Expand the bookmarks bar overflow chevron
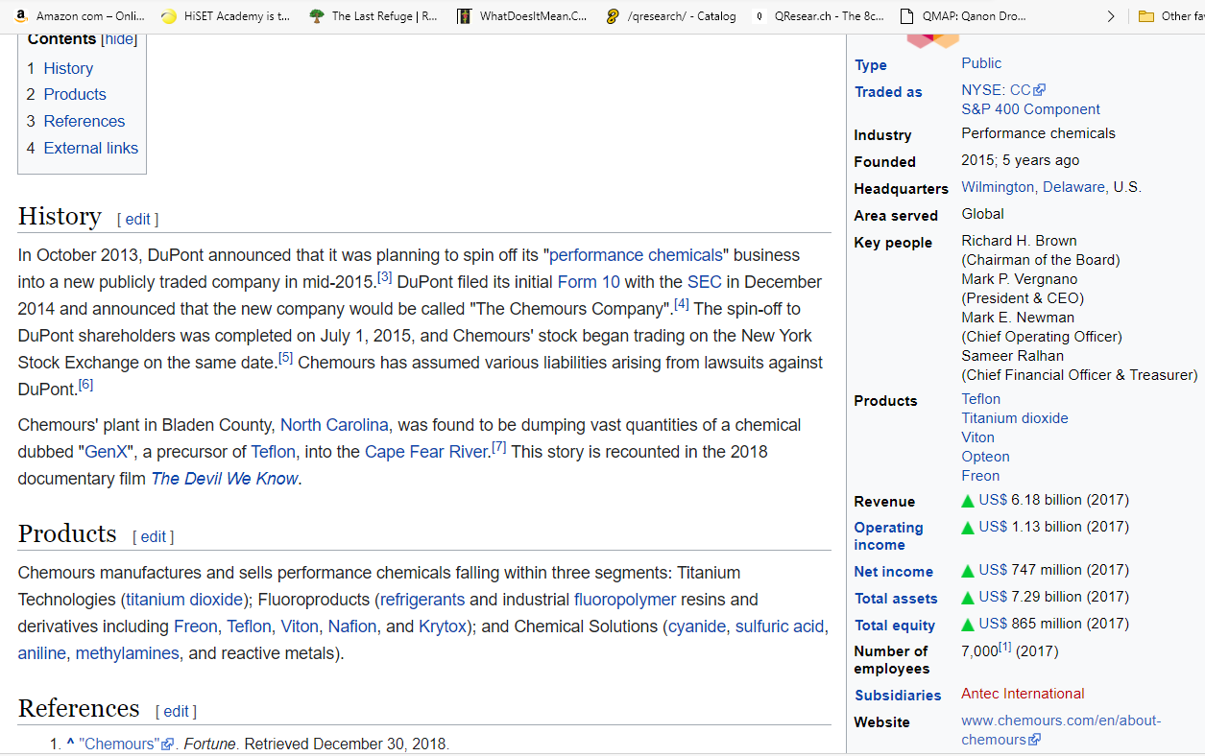 (x=1111, y=16)
